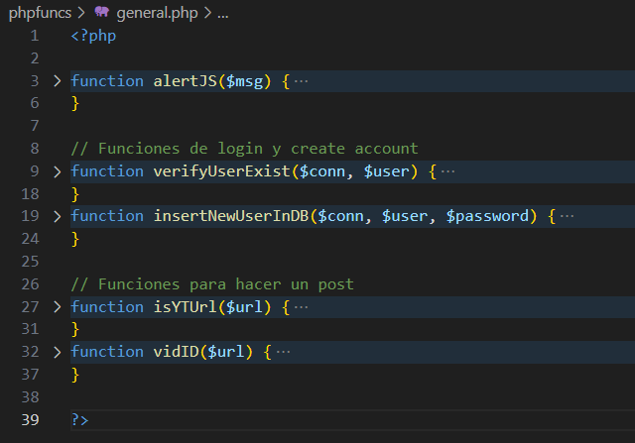Click the trailing ellipsis breadcrumb segment
The width and height of the screenshot is (635, 443).
point(222,13)
